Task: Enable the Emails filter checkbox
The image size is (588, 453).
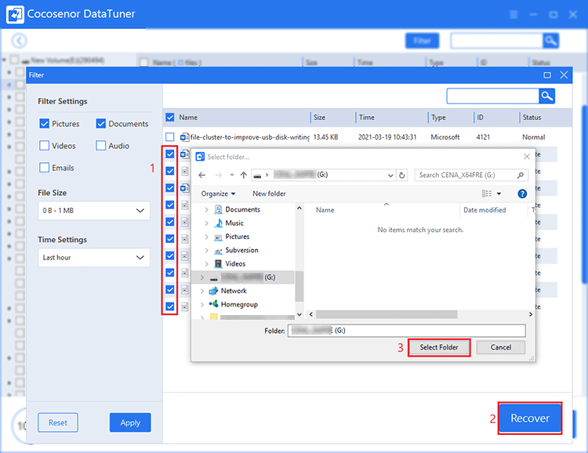Action: [x=44, y=167]
